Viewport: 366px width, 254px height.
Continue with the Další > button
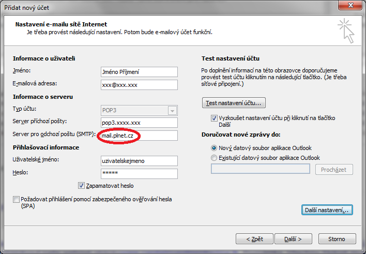[293, 239]
